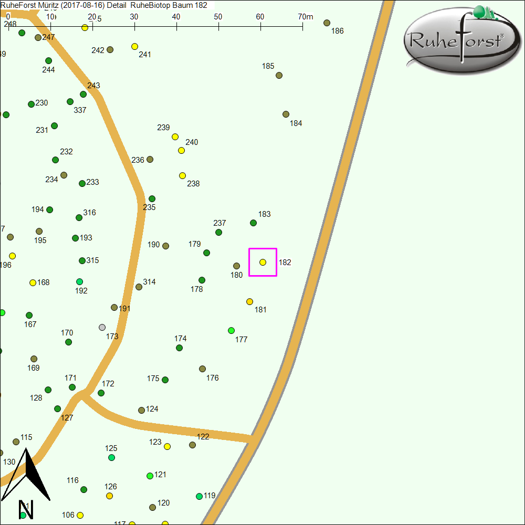Select olive tree marker 180
The image size is (525, 525).
[x=236, y=266]
